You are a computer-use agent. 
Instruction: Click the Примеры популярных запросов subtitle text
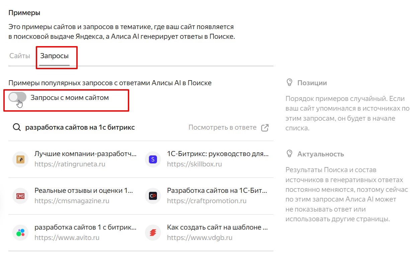110,83
